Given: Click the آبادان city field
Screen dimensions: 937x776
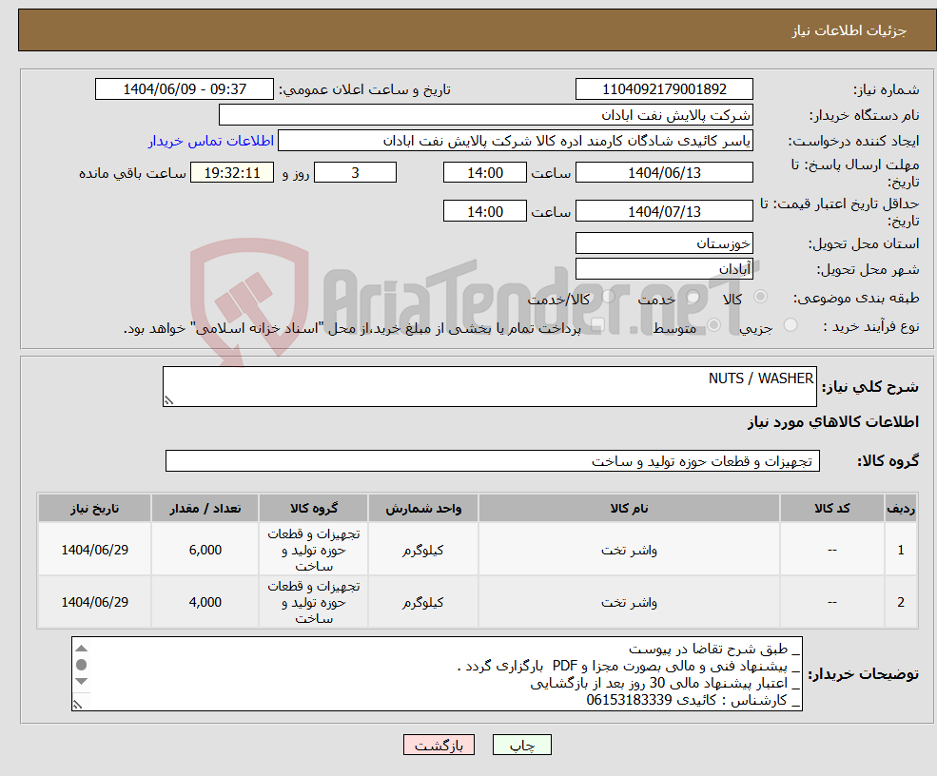Looking at the screenshot, I should tap(664, 268).
